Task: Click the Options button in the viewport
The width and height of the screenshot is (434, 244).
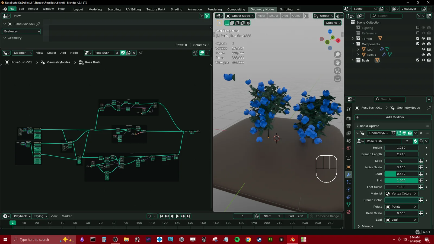Action: pyautogui.click(x=332, y=23)
